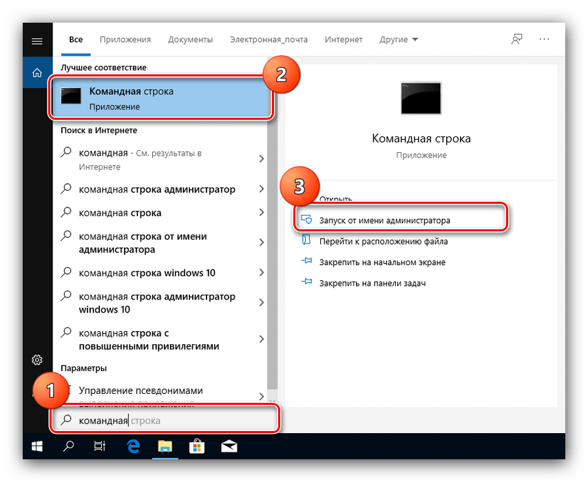
Task: Click the Task View taskbar icon
Action: pyautogui.click(x=101, y=447)
